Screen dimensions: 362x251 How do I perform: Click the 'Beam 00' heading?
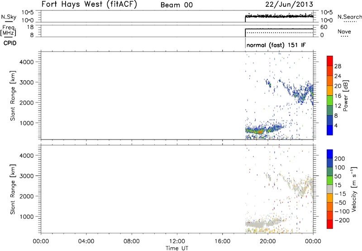click(x=176, y=5)
